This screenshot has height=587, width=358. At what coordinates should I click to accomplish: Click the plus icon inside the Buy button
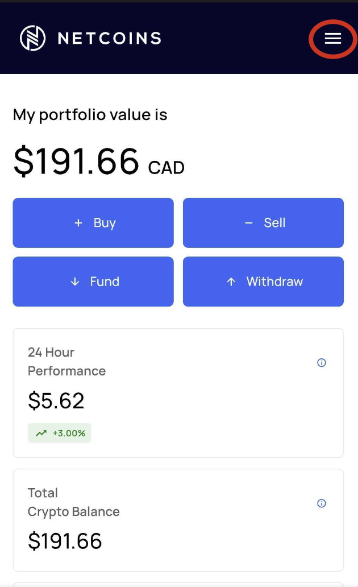[x=78, y=223]
